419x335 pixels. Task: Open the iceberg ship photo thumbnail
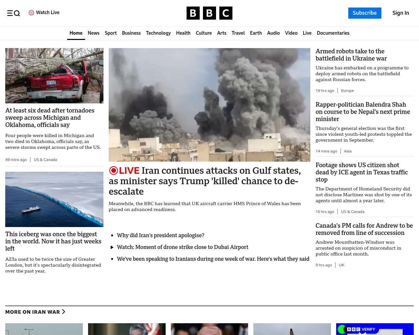click(54, 199)
